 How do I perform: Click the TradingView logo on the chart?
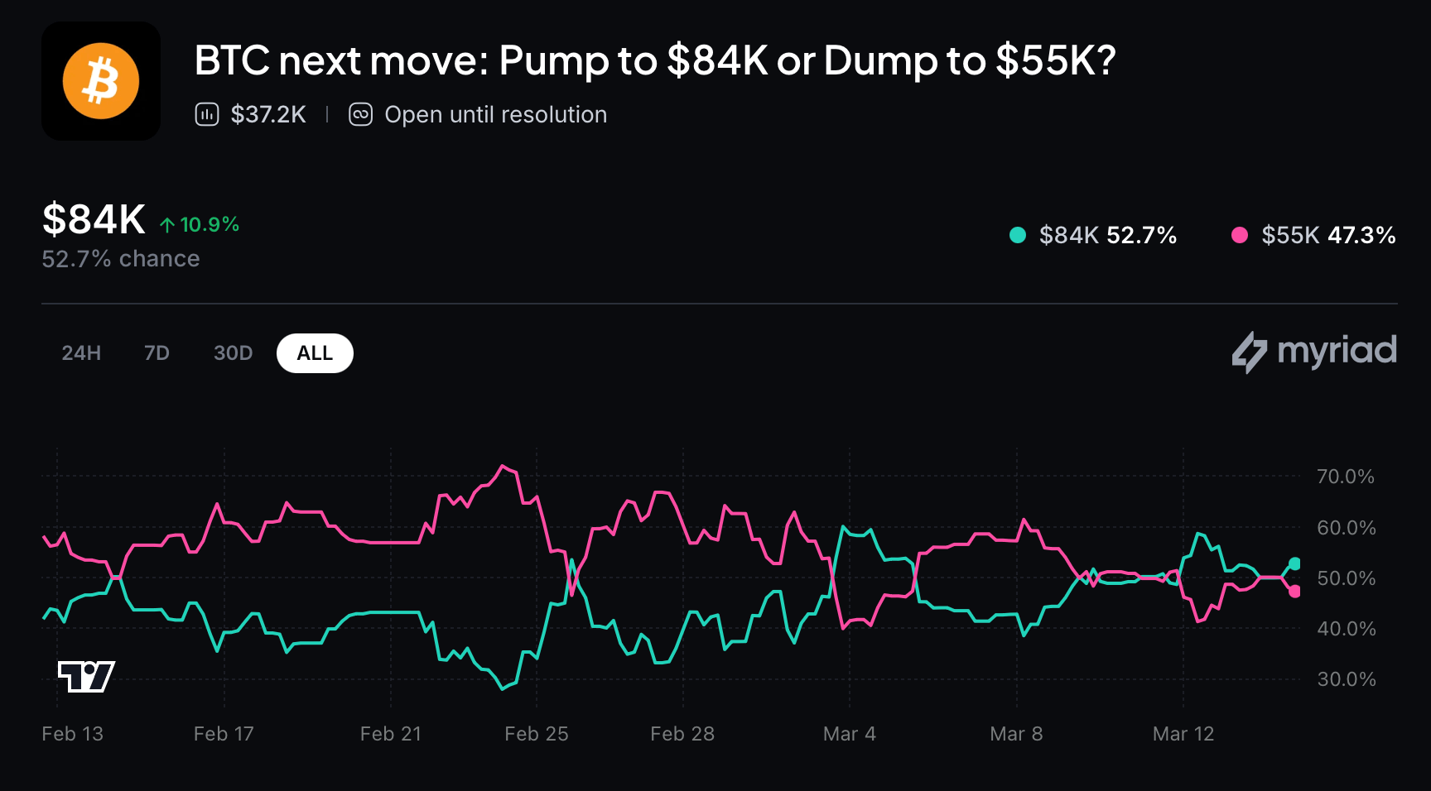[x=86, y=677]
